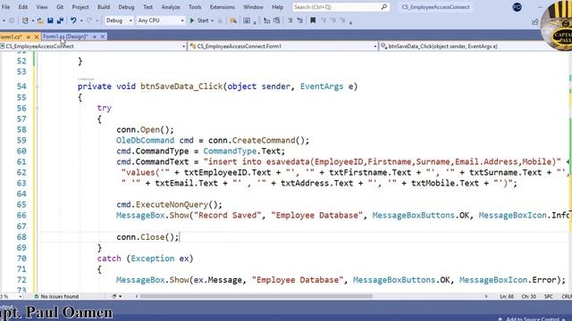Open the File menu
The image size is (572, 321).
tap(6, 7)
